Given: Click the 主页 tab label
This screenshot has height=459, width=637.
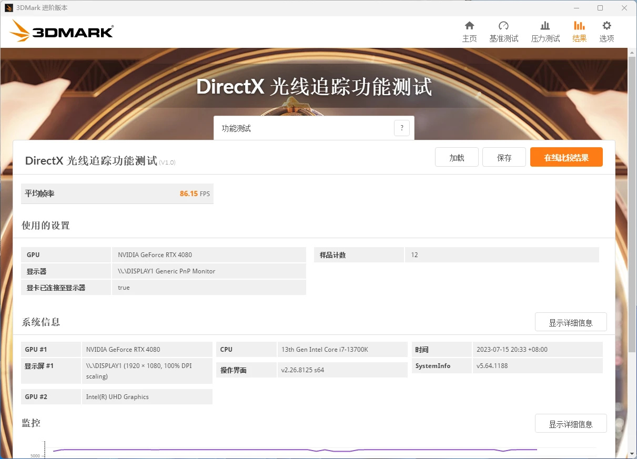Looking at the screenshot, I should (469, 38).
